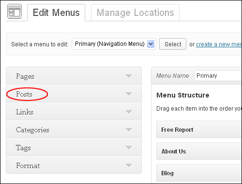
Task: Open the menu selection dropdown arrow
Action: [151, 44]
